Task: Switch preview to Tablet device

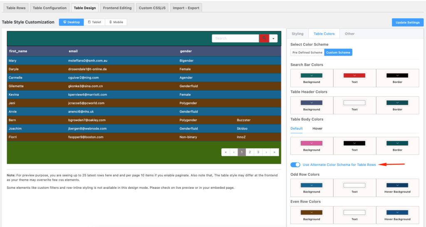Action: pos(94,22)
